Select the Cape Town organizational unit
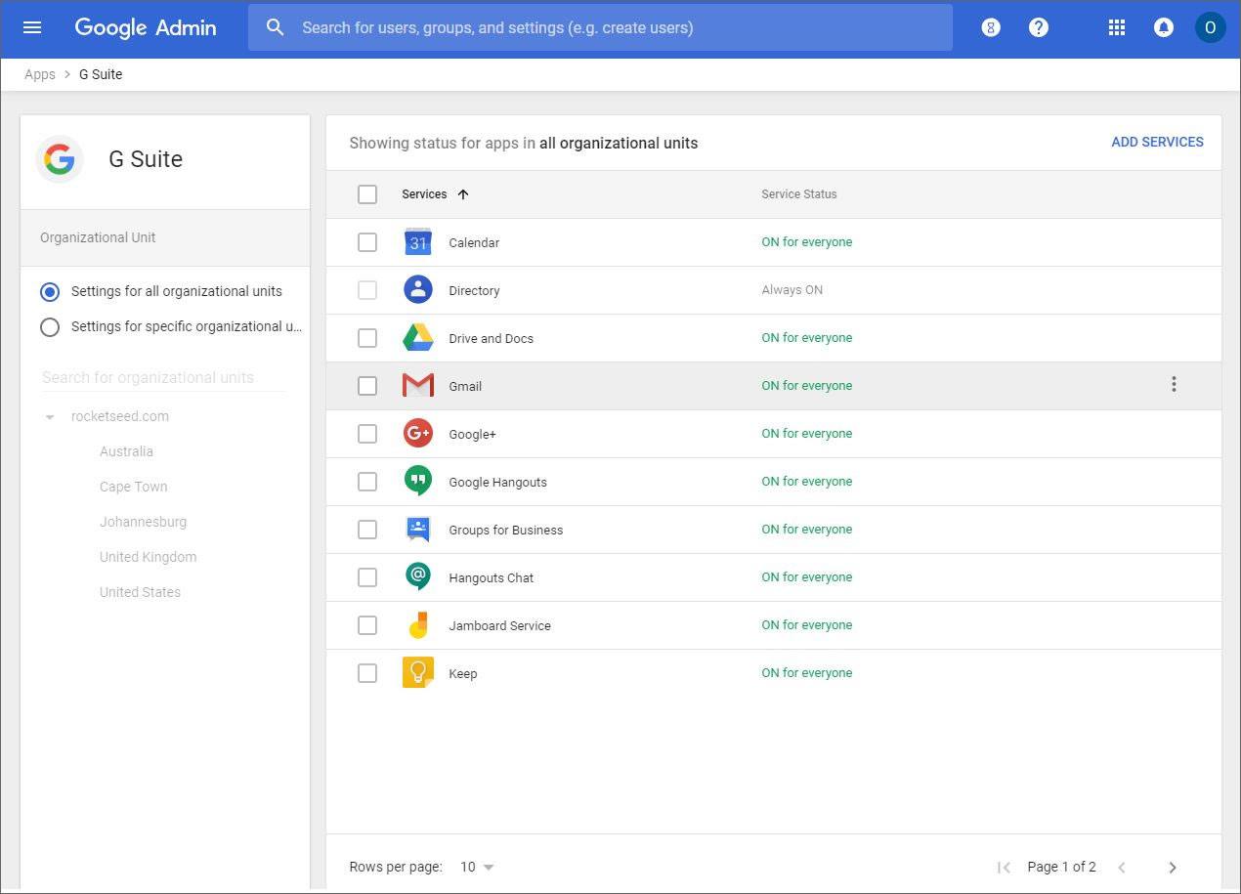 tap(133, 487)
